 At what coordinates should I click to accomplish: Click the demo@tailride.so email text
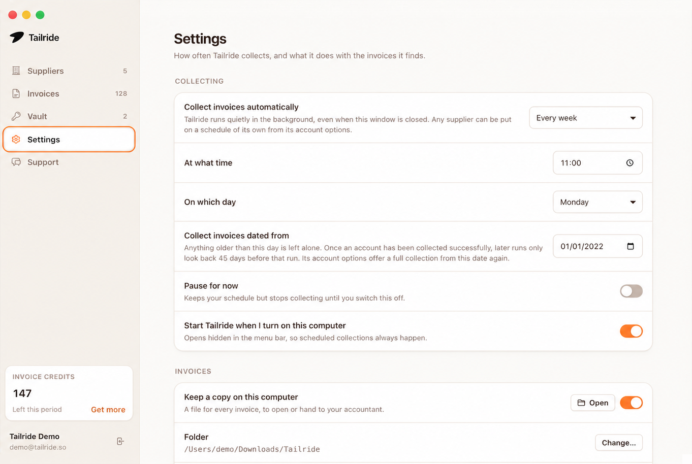tap(38, 447)
